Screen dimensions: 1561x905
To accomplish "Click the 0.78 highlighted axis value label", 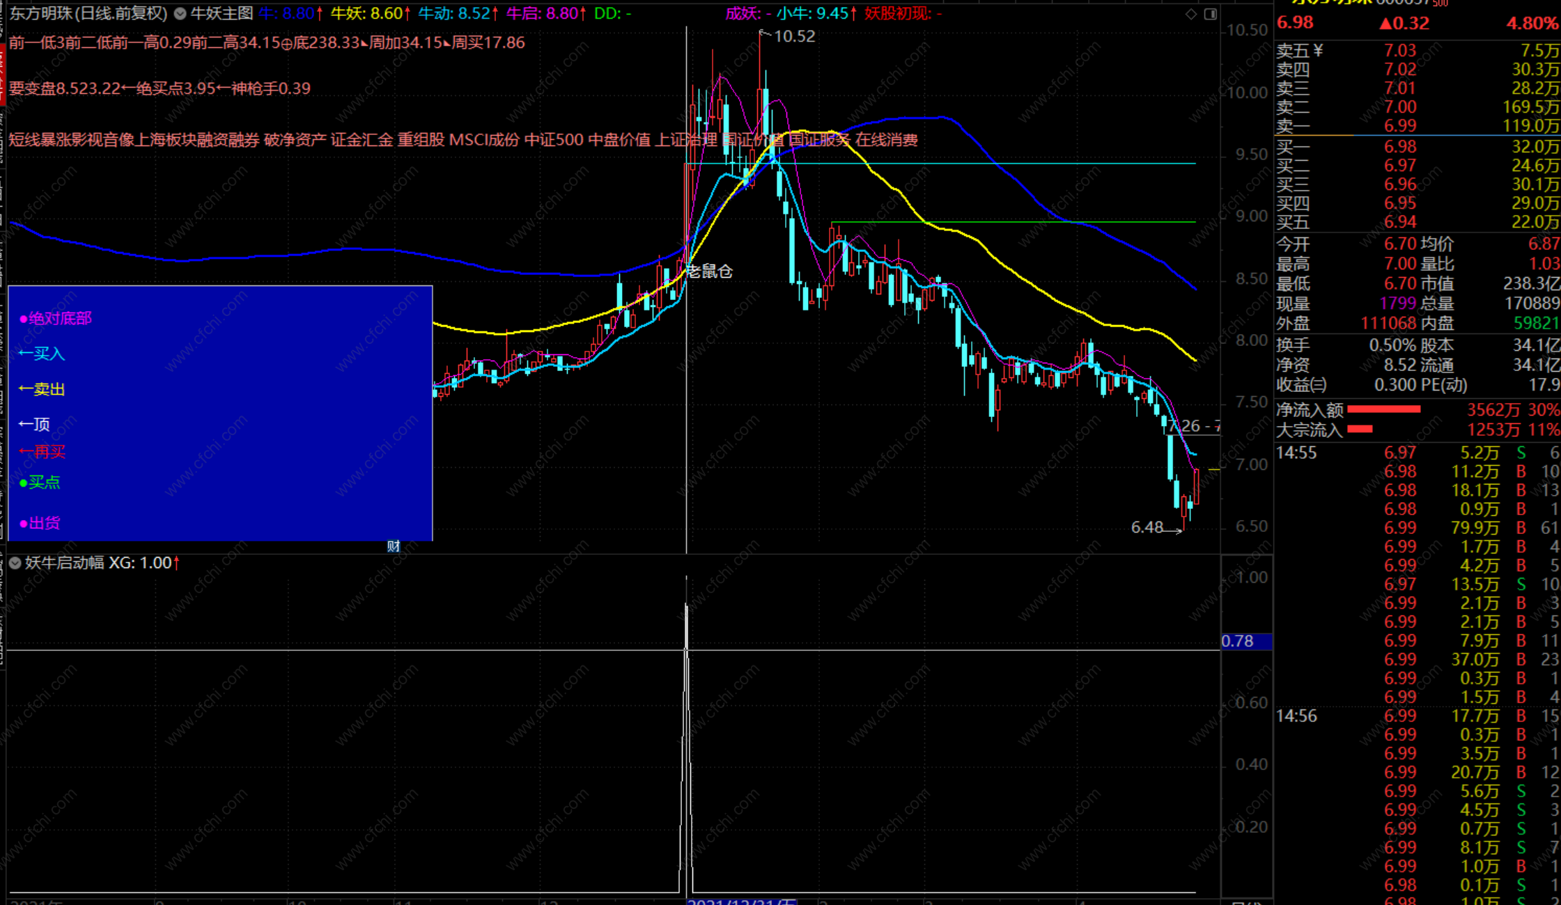I will 1245,641.
